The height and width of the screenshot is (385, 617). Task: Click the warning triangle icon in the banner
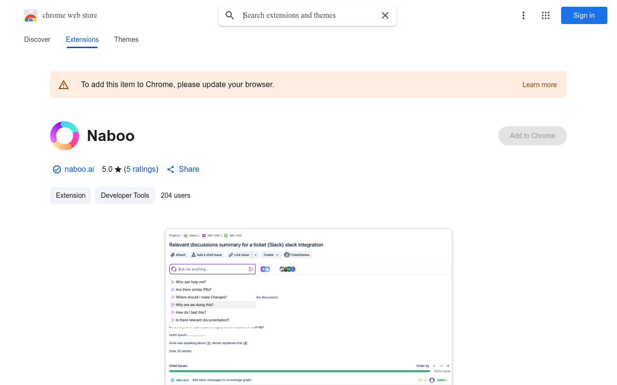64,85
